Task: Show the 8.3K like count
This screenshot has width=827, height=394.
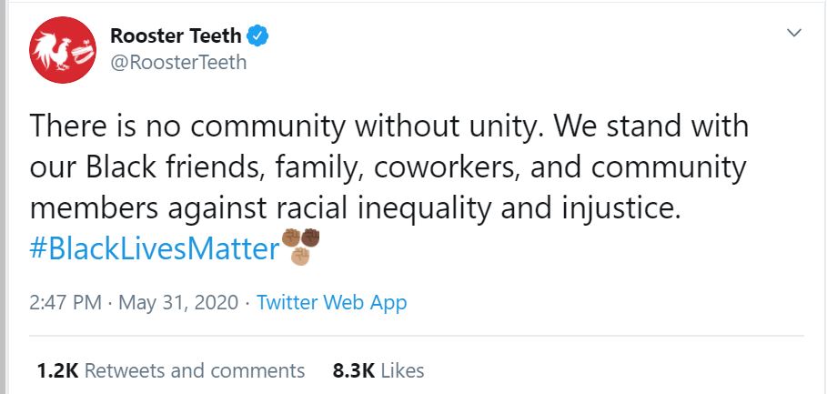Action: (352, 370)
